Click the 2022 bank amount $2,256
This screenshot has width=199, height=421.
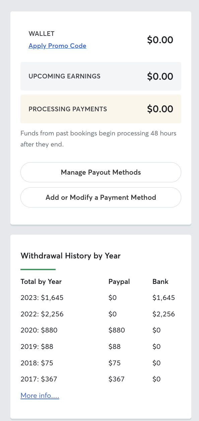[x=163, y=314]
